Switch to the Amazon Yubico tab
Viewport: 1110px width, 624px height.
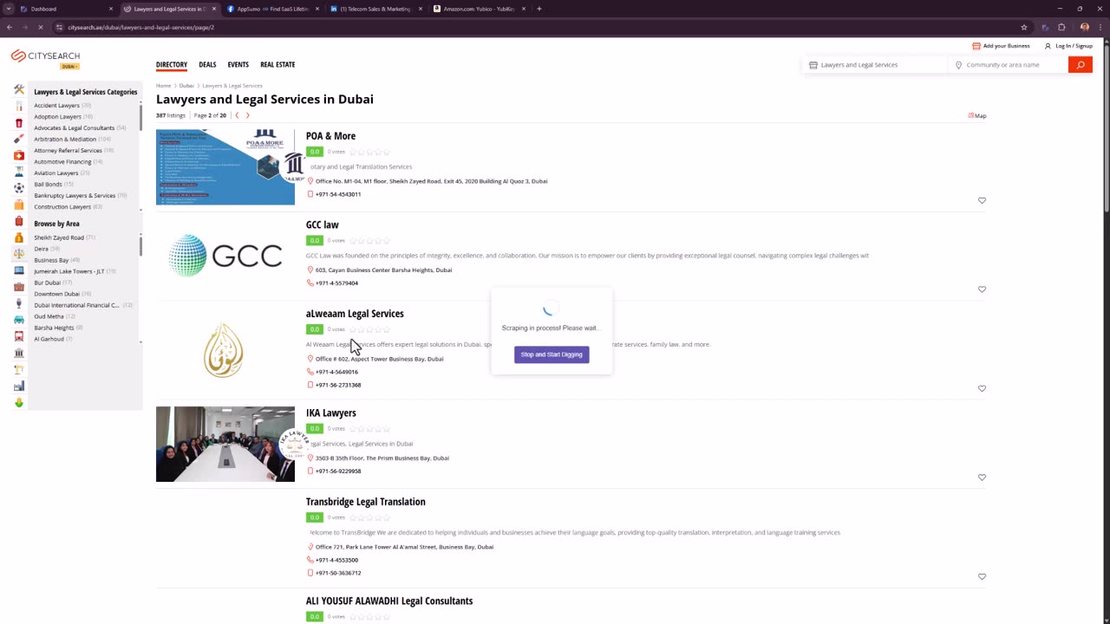click(479, 9)
